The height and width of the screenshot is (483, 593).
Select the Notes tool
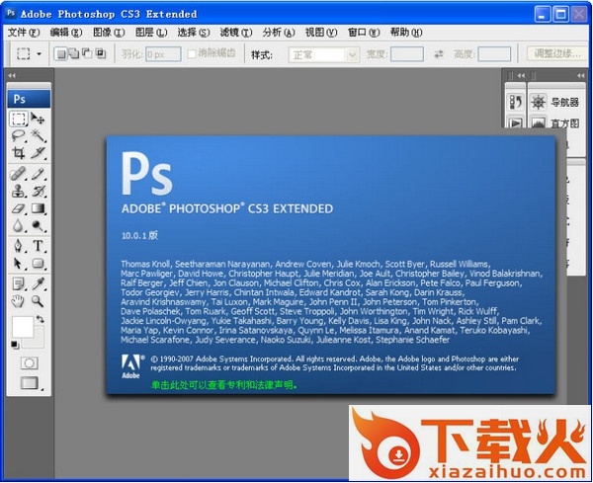coord(18,283)
